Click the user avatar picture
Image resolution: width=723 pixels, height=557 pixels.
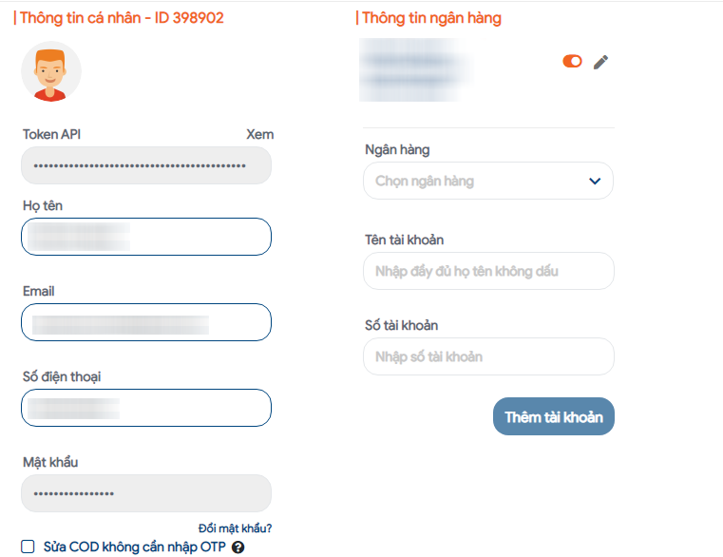50,72
